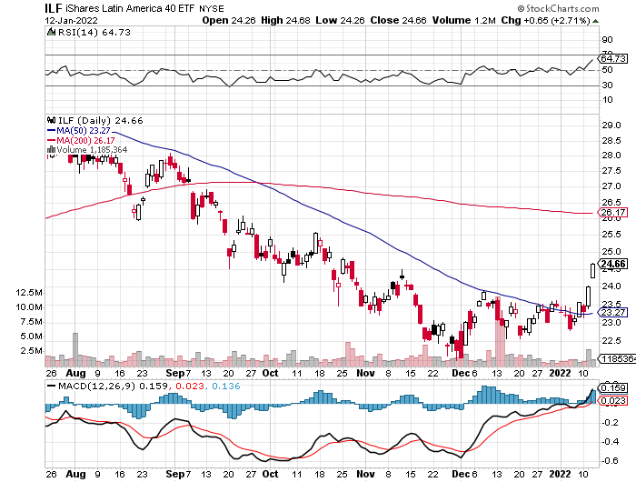Click the 2.5M volume axis label
This screenshot has height=482, width=636.
(x=31, y=350)
